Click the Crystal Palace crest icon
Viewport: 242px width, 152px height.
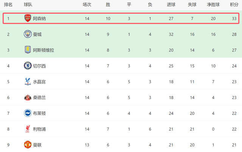(x=27, y=81)
